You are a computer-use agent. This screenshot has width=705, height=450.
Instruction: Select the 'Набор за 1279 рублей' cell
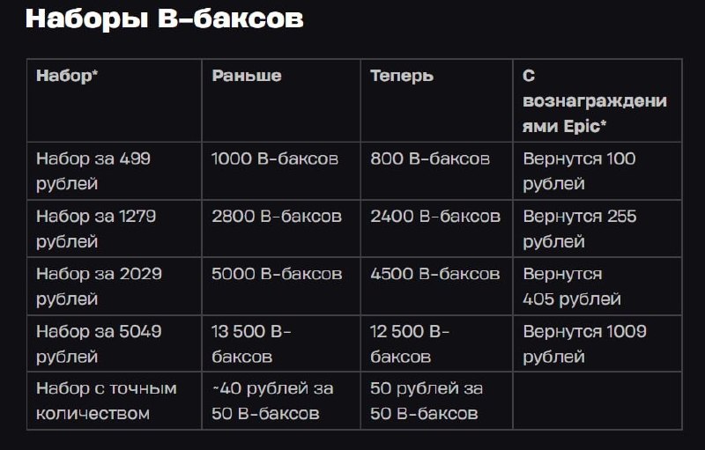click(x=96, y=228)
